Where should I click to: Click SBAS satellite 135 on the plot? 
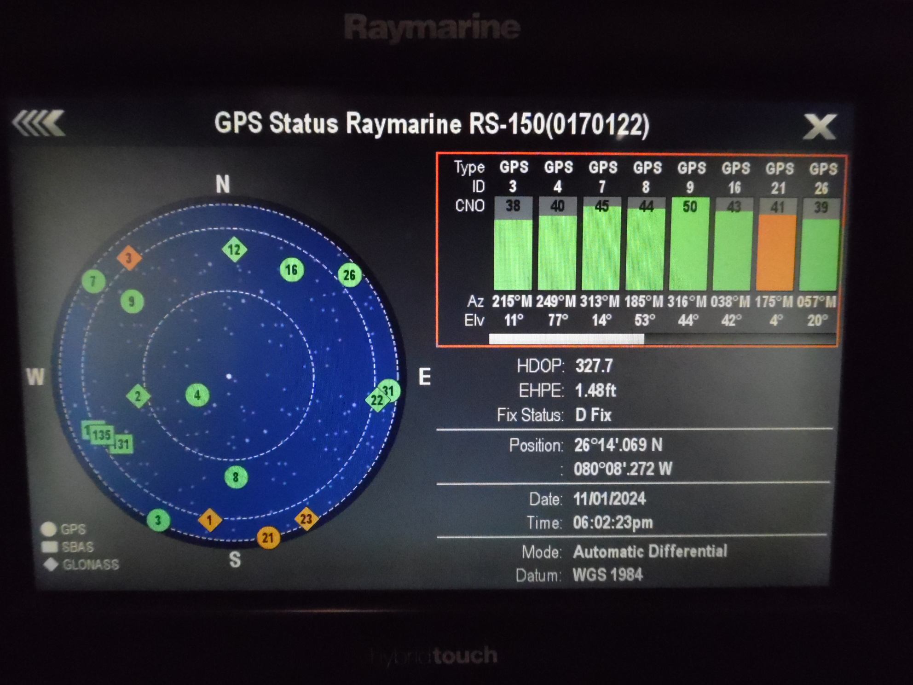point(102,435)
